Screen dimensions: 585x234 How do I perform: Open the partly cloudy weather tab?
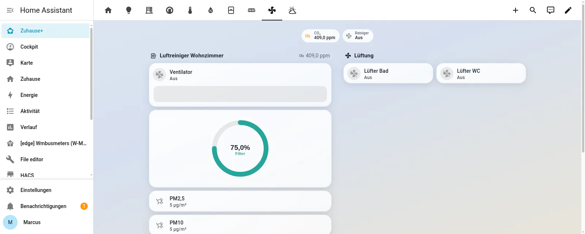tap(292, 10)
